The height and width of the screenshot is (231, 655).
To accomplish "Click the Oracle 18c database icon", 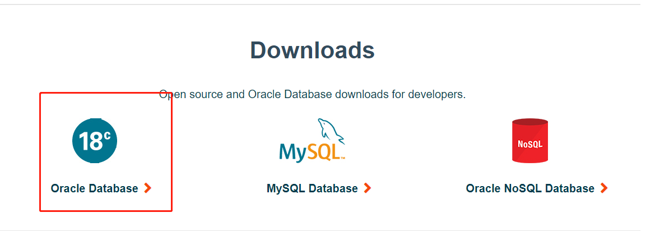I will click(x=95, y=141).
